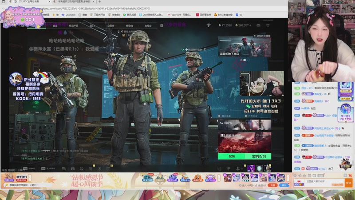Open the in-game mail envelope icon
Viewport: 355px width, 200px height.
pos(258,25)
